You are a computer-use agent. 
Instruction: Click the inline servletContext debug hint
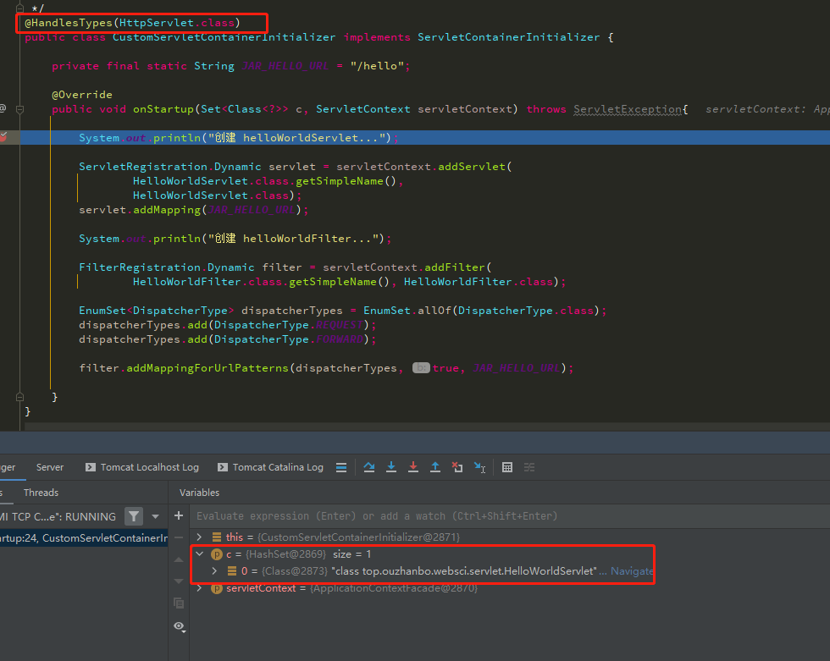click(766, 109)
